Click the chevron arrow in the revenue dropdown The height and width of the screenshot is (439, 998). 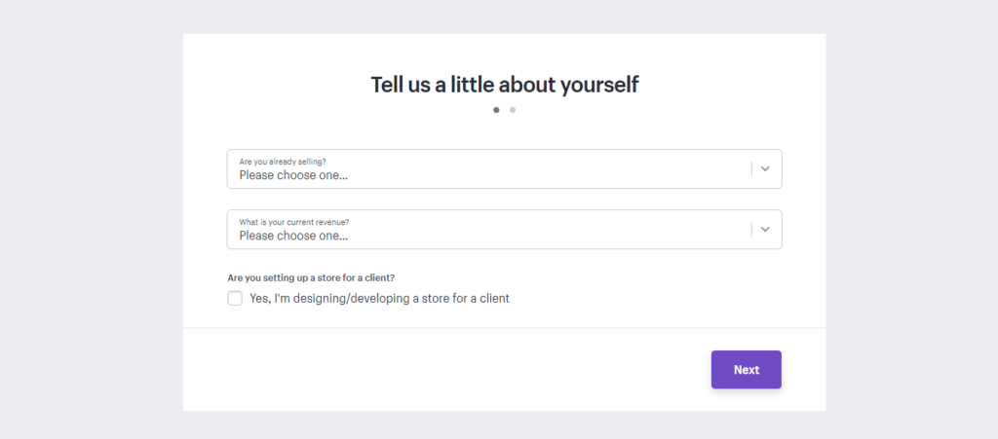pos(765,230)
